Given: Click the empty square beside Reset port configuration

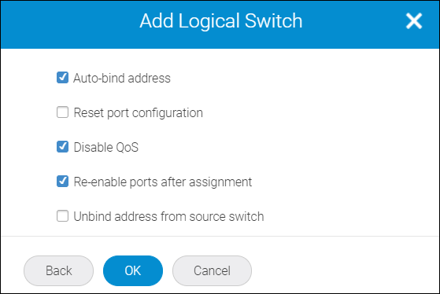Looking at the screenshot, I should (x=62, y=112).
